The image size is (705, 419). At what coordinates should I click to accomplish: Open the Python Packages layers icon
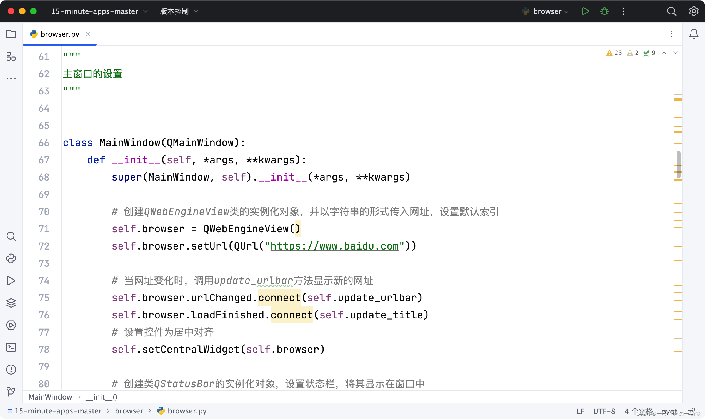tap(11, 303)
